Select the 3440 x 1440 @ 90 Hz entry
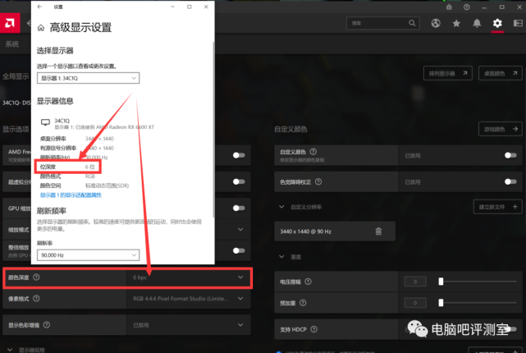526x353 pixels. [335, 232]
